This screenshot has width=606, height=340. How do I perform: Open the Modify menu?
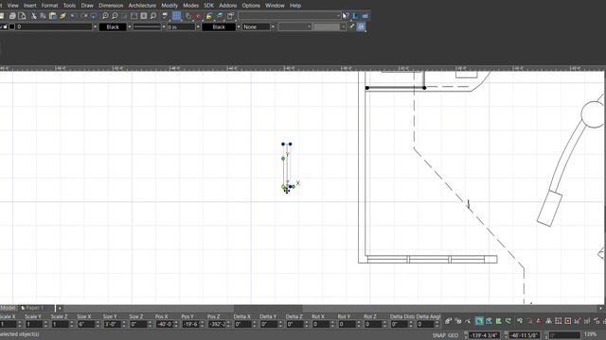pyautogui.click(x=169, y=6)
